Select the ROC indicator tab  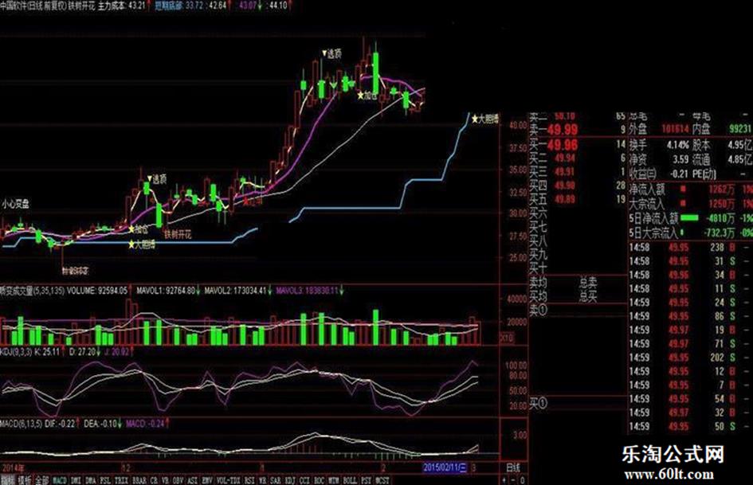click(x=319, y=479)
